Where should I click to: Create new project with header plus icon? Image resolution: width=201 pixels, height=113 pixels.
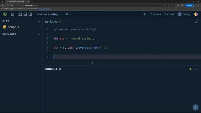click(x=144, y=14)
